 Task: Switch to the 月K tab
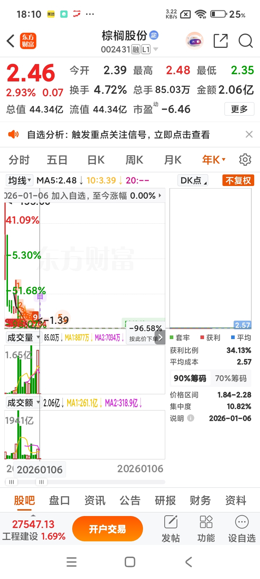[x=173, y=160]
